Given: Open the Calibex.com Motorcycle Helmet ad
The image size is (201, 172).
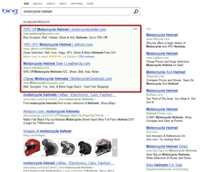Looking at the screenshot, I should coord(162,54).
